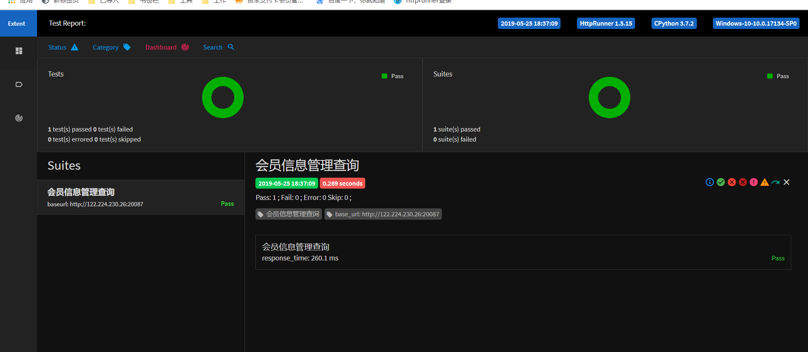The height and width of the screenshot is (352, 808).
Task: Filter tests by teal skip arrow icon
Action: coord(776,182)
